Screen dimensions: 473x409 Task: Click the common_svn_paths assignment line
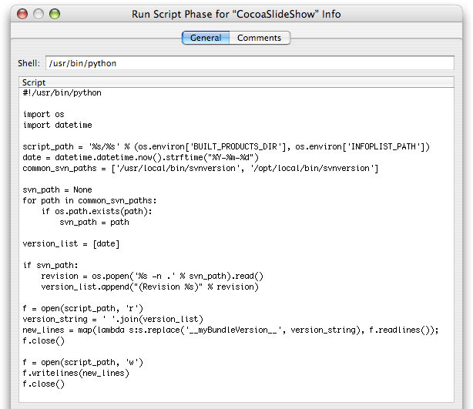pos(200,168)
